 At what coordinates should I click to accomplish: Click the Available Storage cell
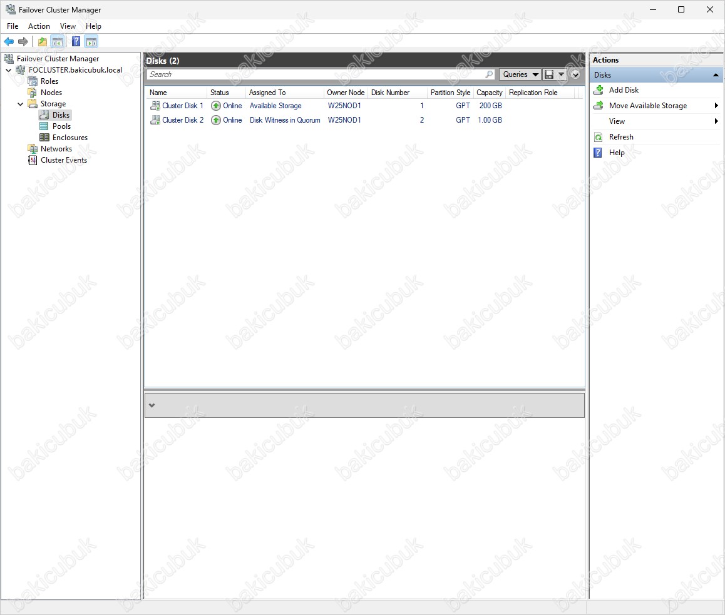click(x=275, y=106)
